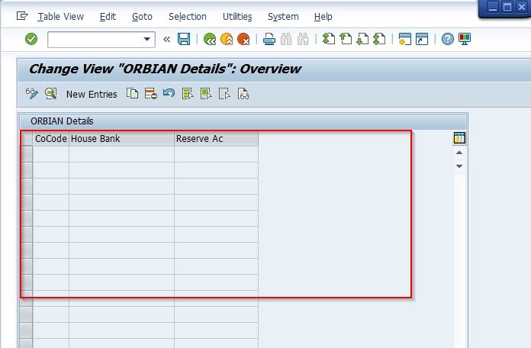Click the green Back icon

coord(210,39)
